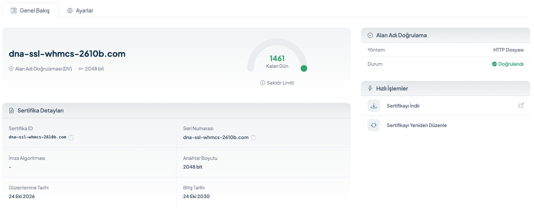Click the Ayarlar tab gear icon

click(70, 11)
